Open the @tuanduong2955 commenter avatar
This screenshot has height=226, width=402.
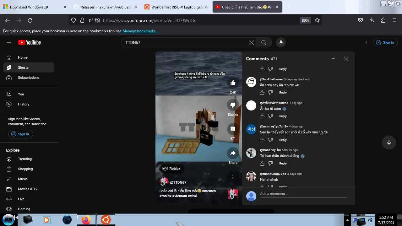[251, 176]
